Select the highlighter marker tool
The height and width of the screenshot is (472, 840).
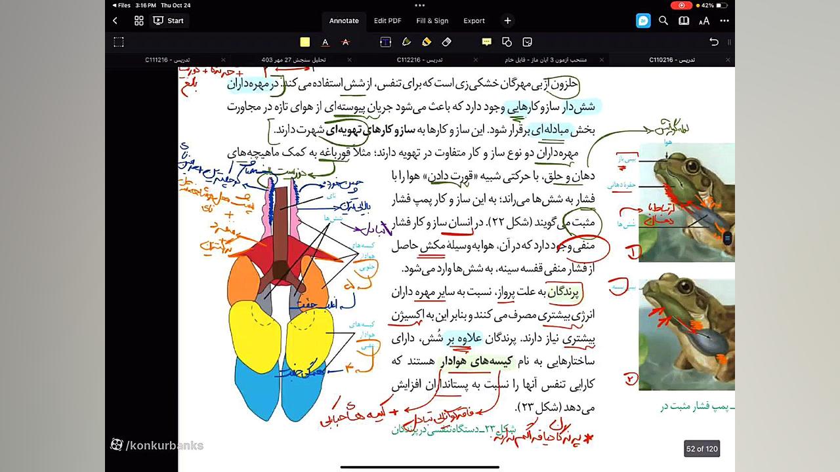pyautogui.click(x=427, y=42)
